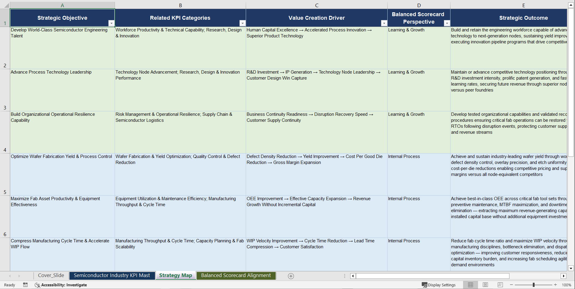Open the Balanced Scorecard Alignment sheet tab
This screenshot has height=289, width=575.
click(236, 276)
